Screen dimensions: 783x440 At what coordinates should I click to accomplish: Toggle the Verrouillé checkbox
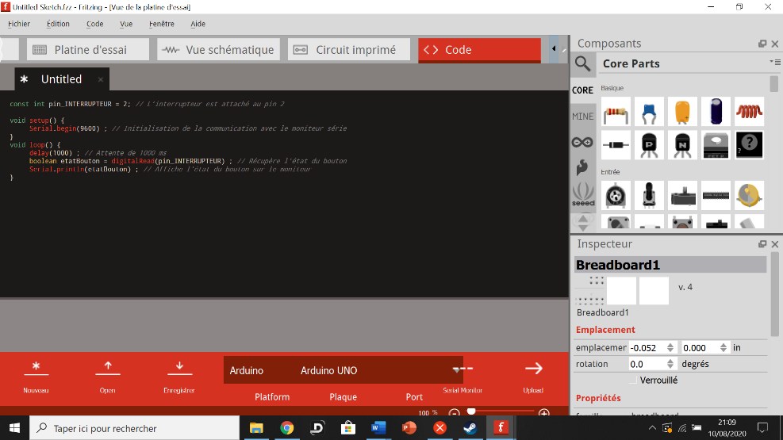pos(631,381)
